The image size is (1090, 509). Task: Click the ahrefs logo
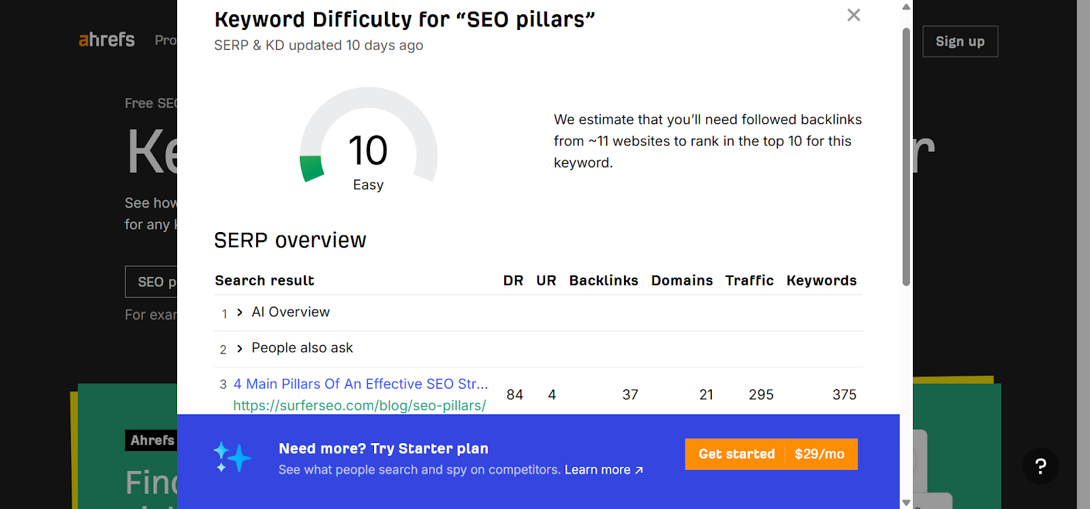(106, 39)
